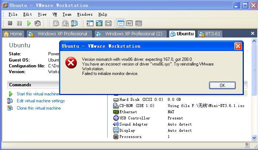Click the Commands section header
Screen dimensions: 258x150
point(34,85)
